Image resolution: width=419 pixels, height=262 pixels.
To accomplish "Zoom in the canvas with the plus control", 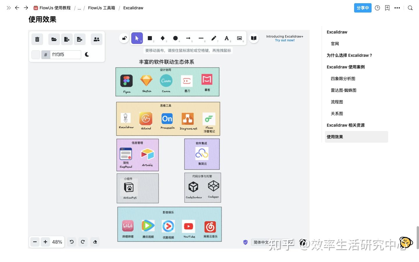I will pos(45,242).
